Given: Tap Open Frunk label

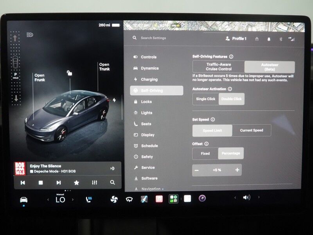Looking at the screenshot, I should click(x=40, y=78).
